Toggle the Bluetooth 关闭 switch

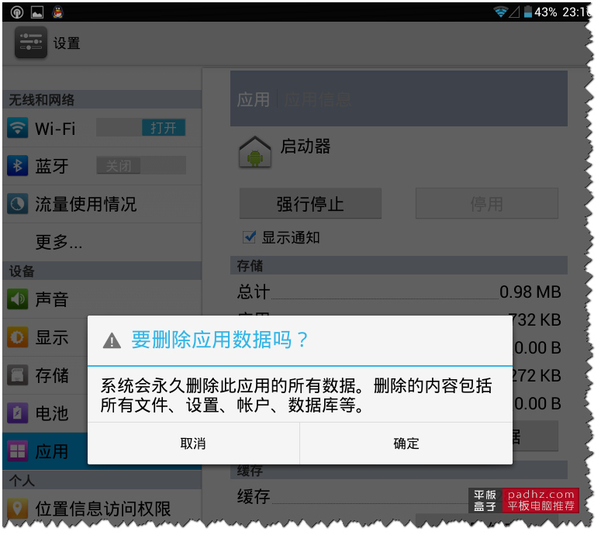142,167
